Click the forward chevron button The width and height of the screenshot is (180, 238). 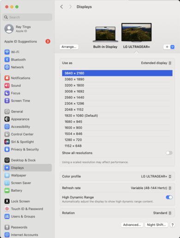70,6
